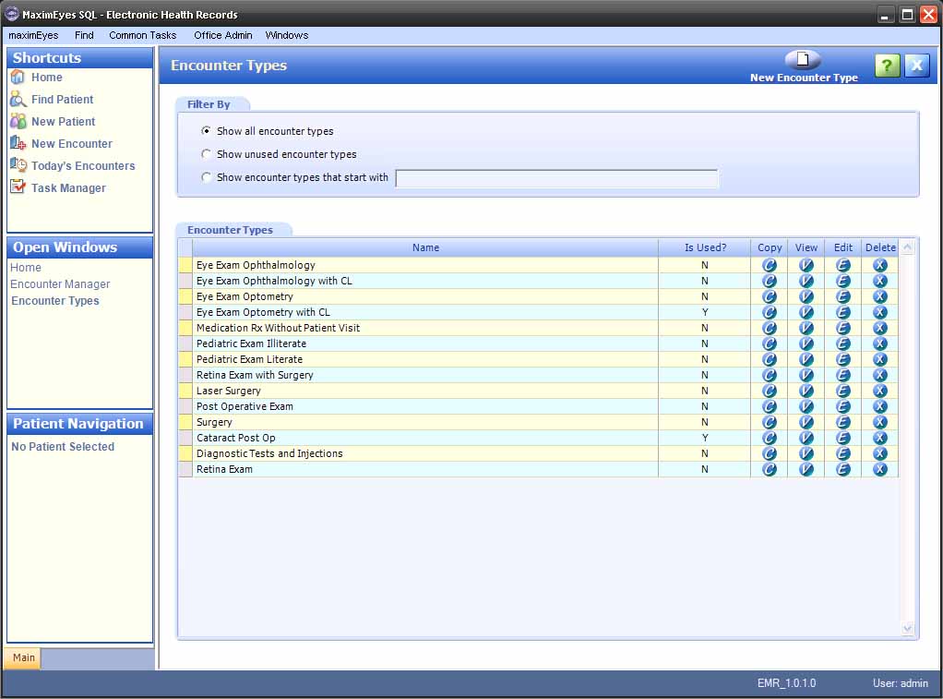Image resolution: width=943 pixels, height=699 pixels.
Task: Open the Common Tasks menu
Action: coord(142,35)
